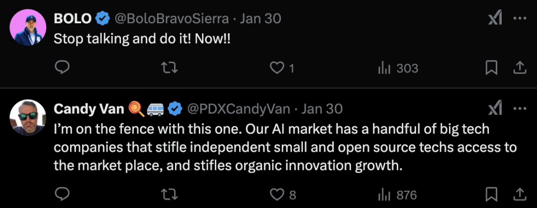Open more options on BOLO's post
The height and width of the screenshot is (208, 537).
pyautogui.click(x=520, y=19)
